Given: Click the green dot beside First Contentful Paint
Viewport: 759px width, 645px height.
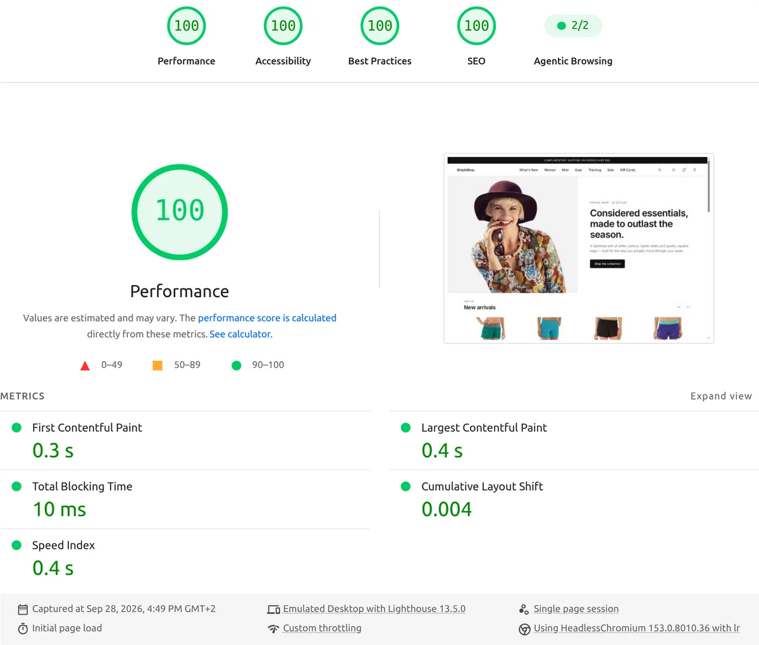Looking at the screenshot, I should coord(17,427).
